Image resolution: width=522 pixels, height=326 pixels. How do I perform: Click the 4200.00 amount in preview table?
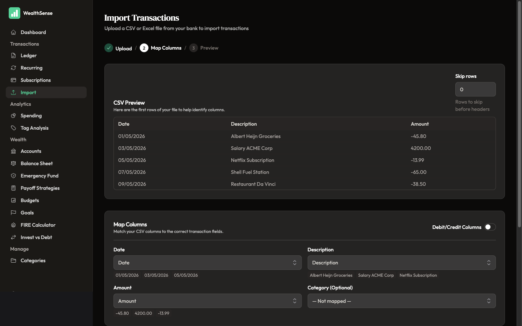click(420, 148)
